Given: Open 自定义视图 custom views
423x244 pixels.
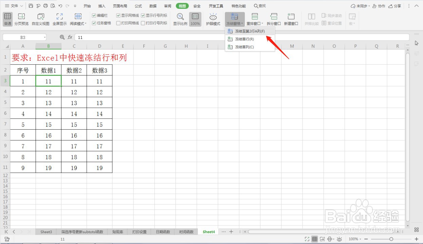Looking at the screenshot, I should click(41, 19).
